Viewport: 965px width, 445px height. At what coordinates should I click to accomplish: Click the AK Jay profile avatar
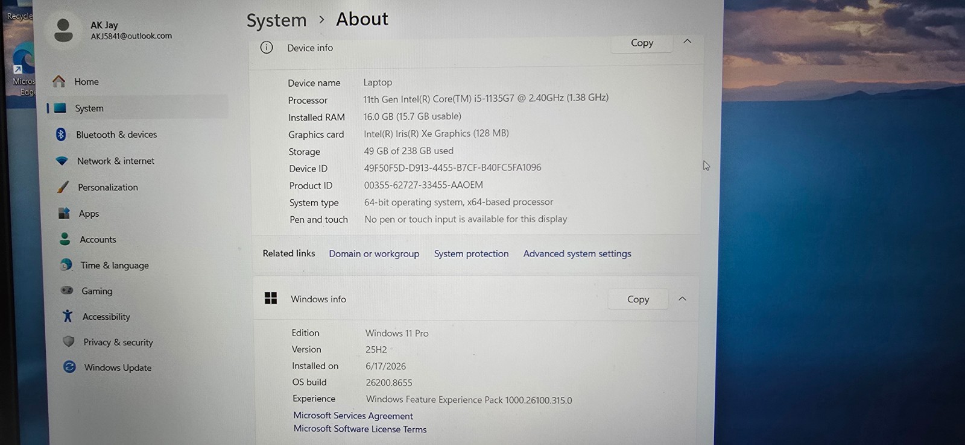pyautogui.click(x=63, y=30)
